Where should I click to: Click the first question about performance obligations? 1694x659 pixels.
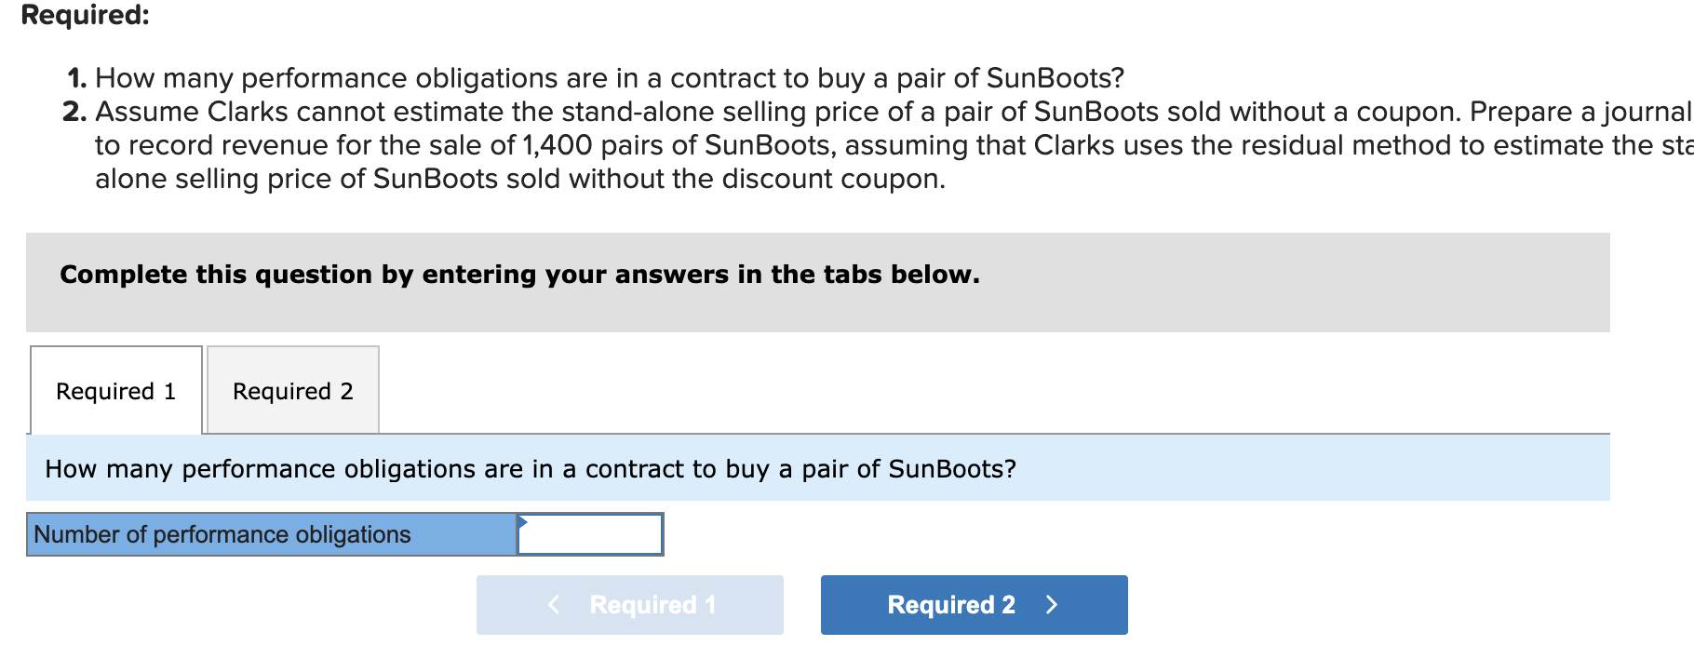(x=610, y=78)
